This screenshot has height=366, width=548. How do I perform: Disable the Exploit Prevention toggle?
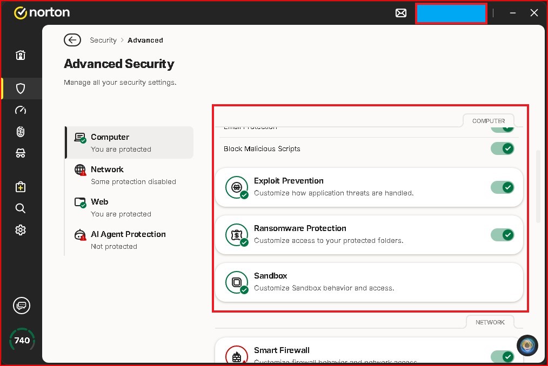502,187
